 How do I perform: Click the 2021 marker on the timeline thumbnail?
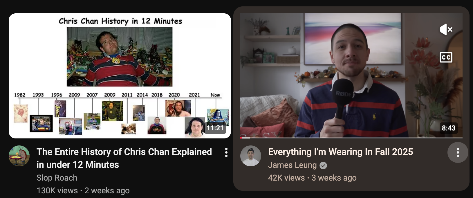pos(194,95)
